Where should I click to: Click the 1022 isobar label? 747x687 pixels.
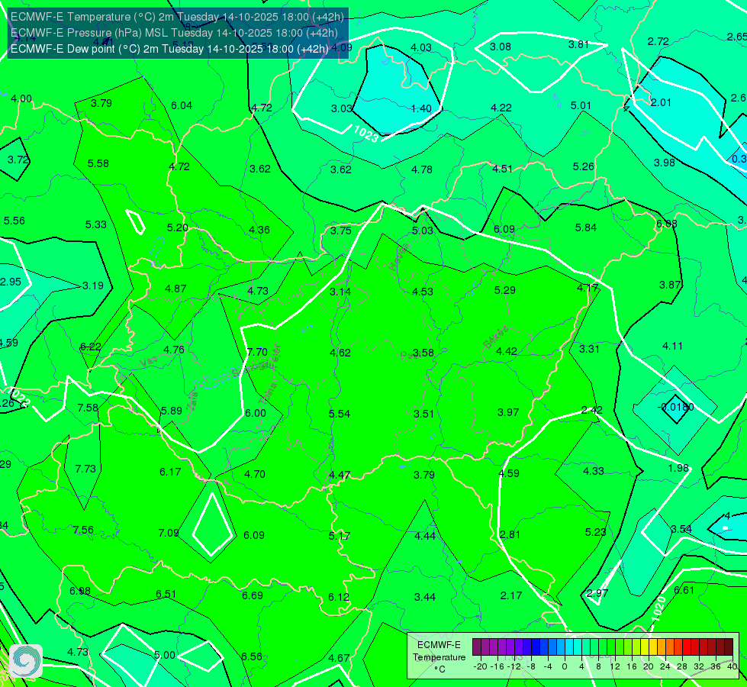pos(19,397)
